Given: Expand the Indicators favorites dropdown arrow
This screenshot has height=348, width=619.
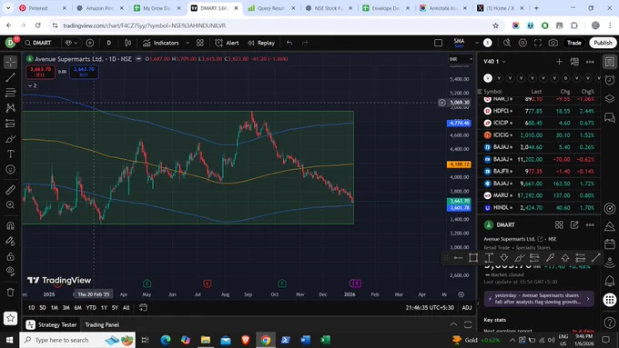Looking at the screenshot, I should tap(188, 43).
